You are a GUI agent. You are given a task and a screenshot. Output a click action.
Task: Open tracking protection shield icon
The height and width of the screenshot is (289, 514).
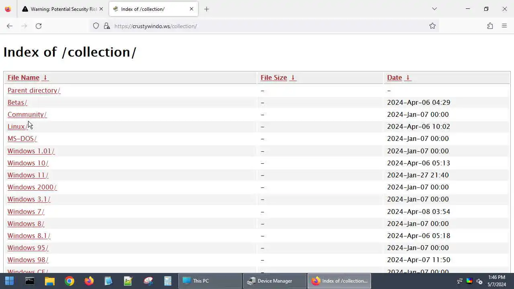click(96, 26)
